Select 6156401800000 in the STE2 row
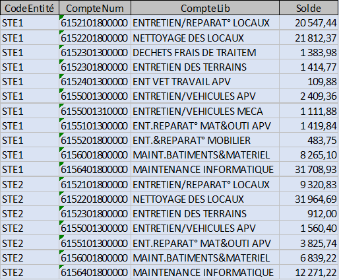The height and width of the screenshot is (280, 339). [x=94, y=273]
